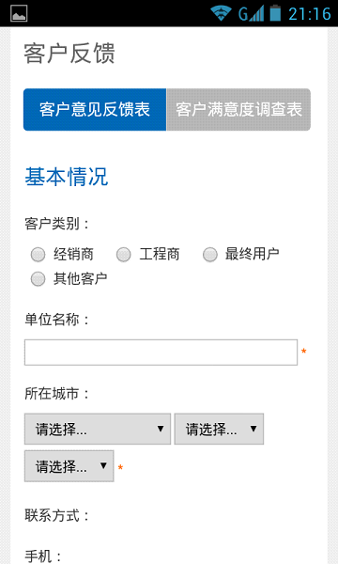Screen dimensions: 338x564
Task: Tap the 经销商 label text
Action: click(73, 255)
